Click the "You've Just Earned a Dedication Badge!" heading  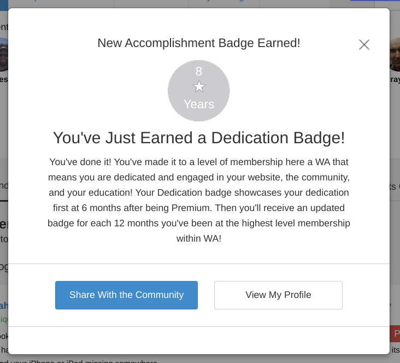click(x=199, y=138)
